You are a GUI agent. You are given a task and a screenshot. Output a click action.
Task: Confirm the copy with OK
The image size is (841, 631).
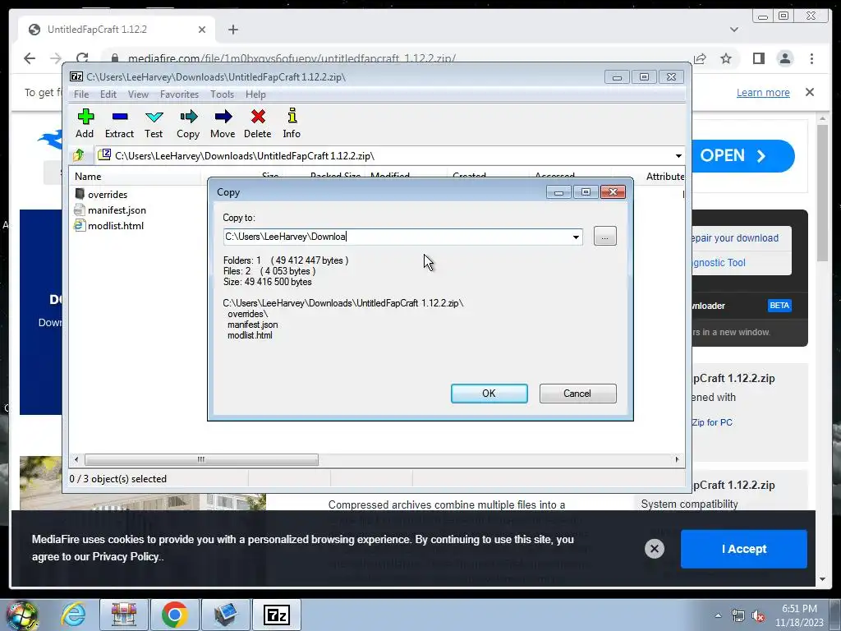(489, 394)
